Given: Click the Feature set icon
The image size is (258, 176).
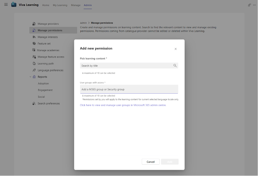Looking at the screenshot, I should tap(34, 43).
